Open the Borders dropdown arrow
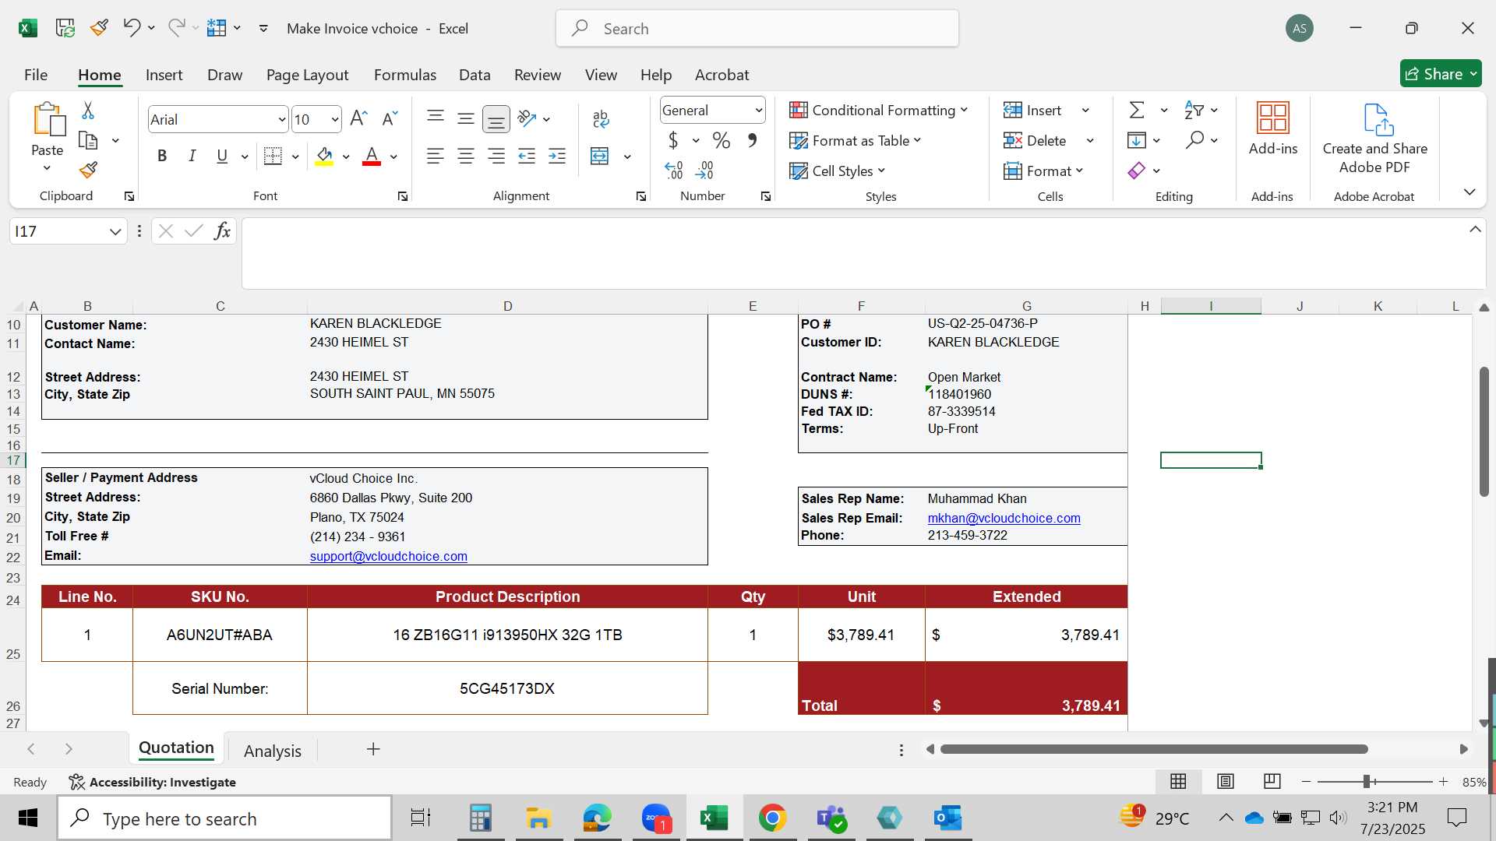Image resolution: width=1496 pixels, height=841 pixels. pyautogui.click(x=295, y=157)
